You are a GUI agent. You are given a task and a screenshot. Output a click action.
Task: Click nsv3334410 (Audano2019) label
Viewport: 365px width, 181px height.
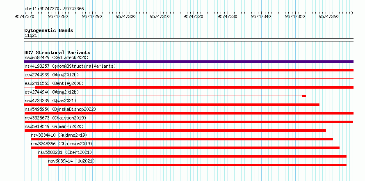tap(59, 135)
